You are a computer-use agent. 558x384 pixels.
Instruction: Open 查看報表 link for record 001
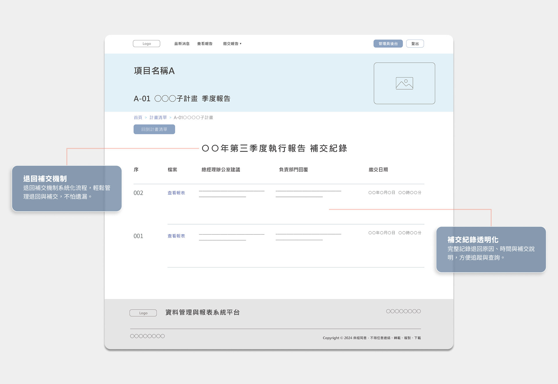click(x=176, y=236)
